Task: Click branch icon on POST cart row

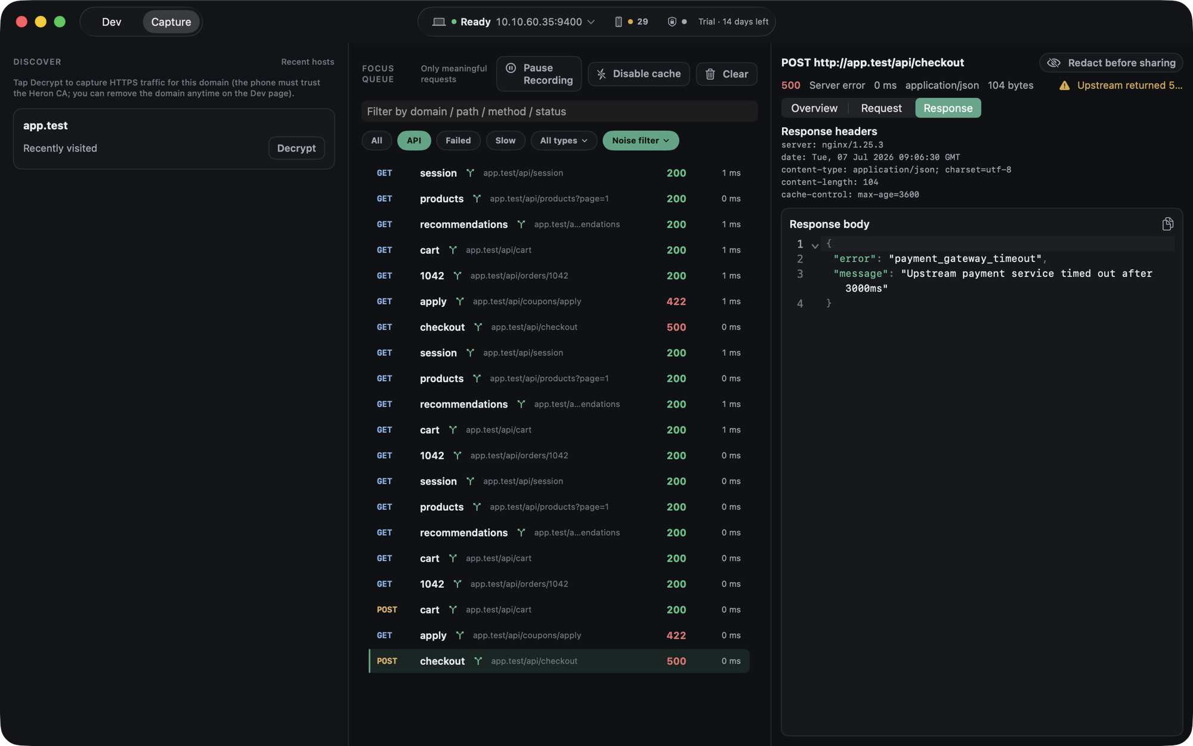Action: click(453, 609)
